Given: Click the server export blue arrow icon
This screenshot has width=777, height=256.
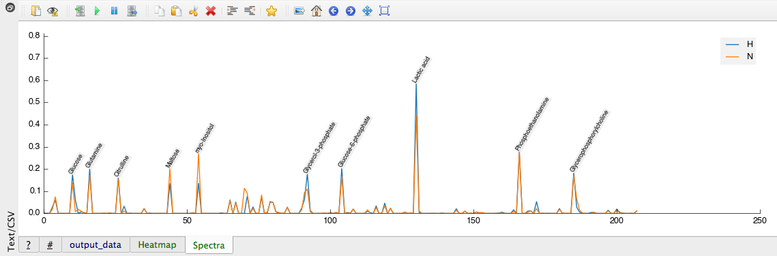Looking at the screenshot, I should point(132,11).
